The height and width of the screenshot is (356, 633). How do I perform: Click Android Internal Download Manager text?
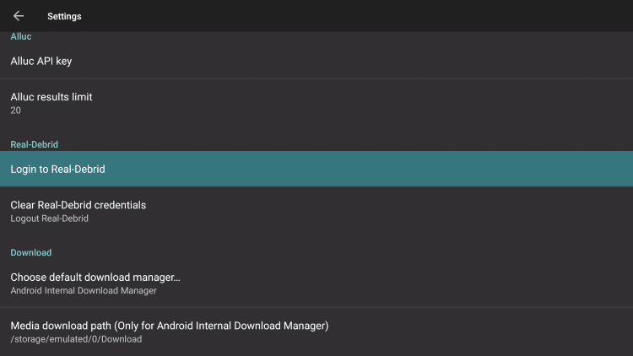tap(84, 290)
